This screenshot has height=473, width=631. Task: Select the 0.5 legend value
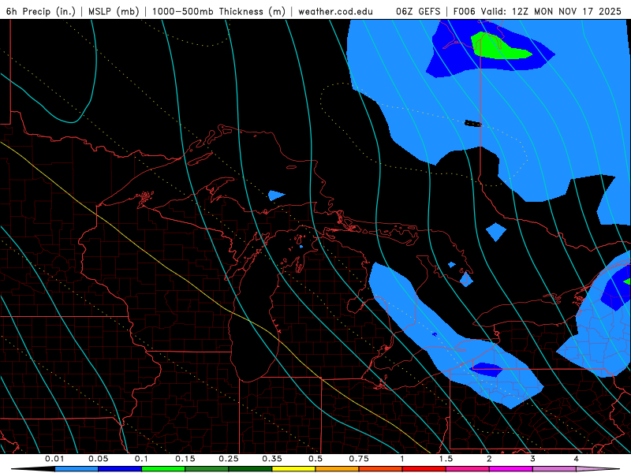[315, 459]
